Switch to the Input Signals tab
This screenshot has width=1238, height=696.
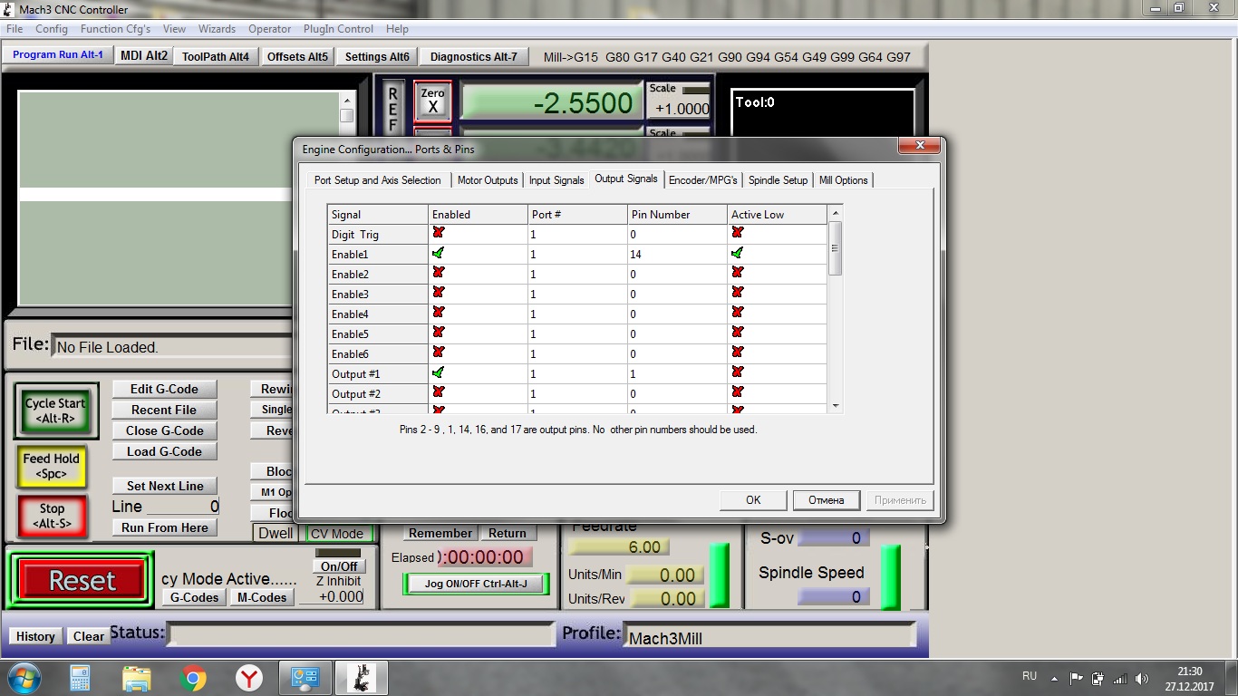point(556,180)
